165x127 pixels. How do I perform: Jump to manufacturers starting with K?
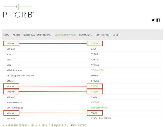pyautogui.click(x=36, y=125)
